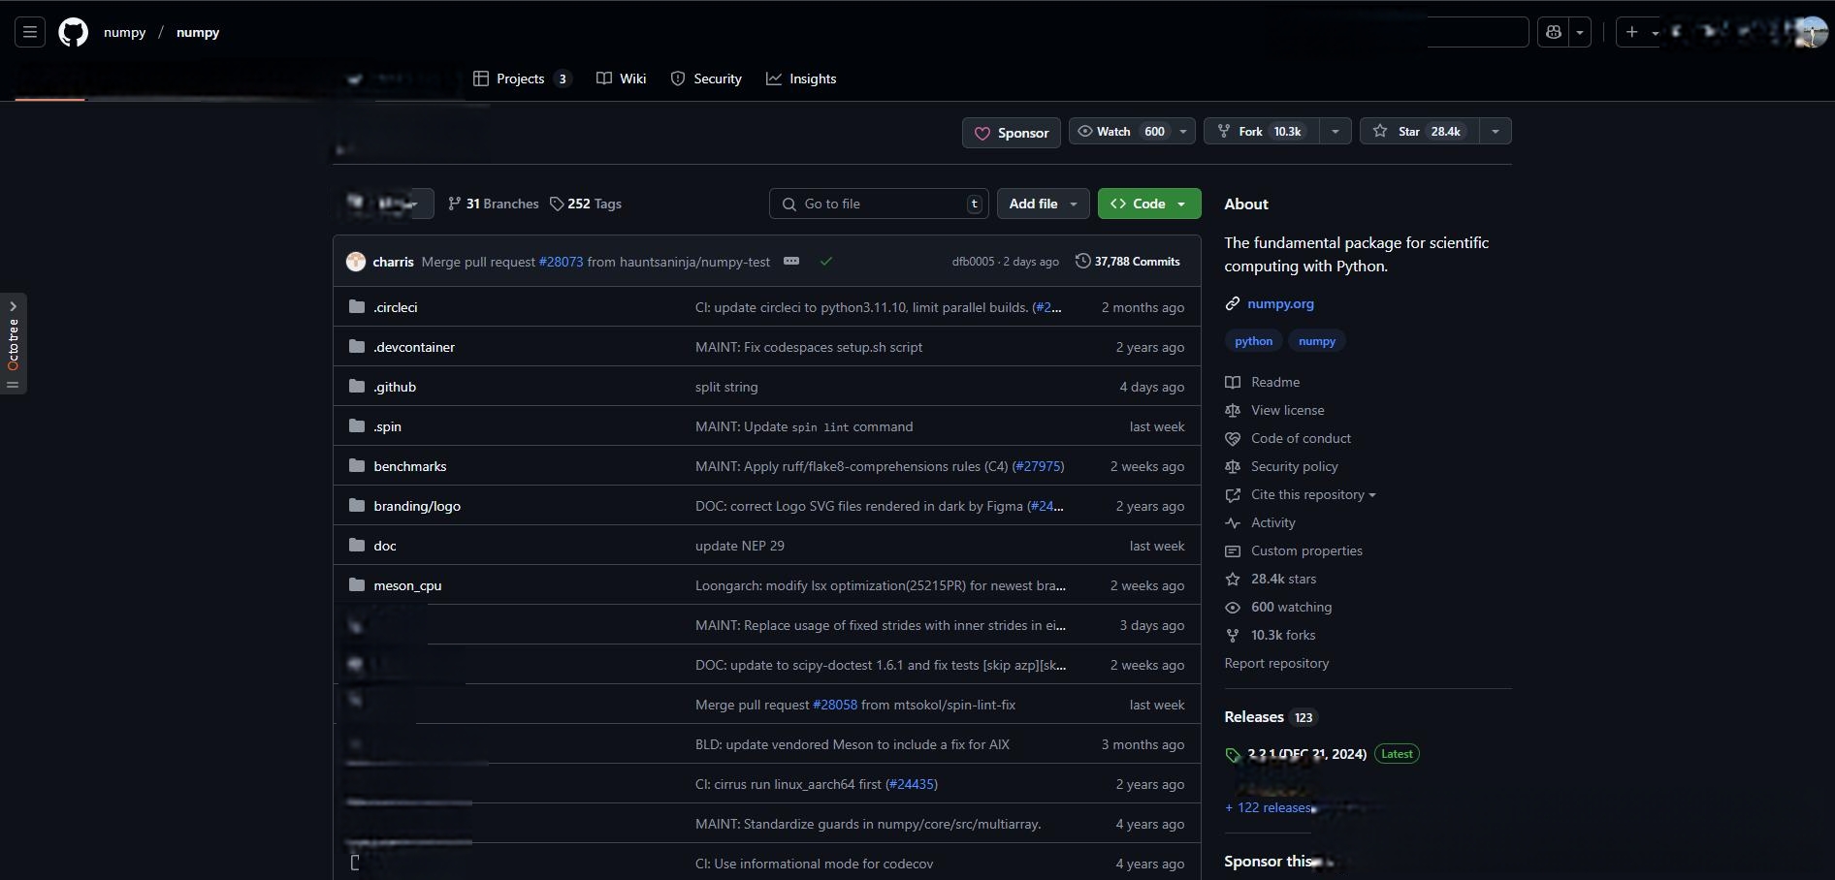The image size is (1835, 880).
Task: Click Report repository link
Action: 1276,663
